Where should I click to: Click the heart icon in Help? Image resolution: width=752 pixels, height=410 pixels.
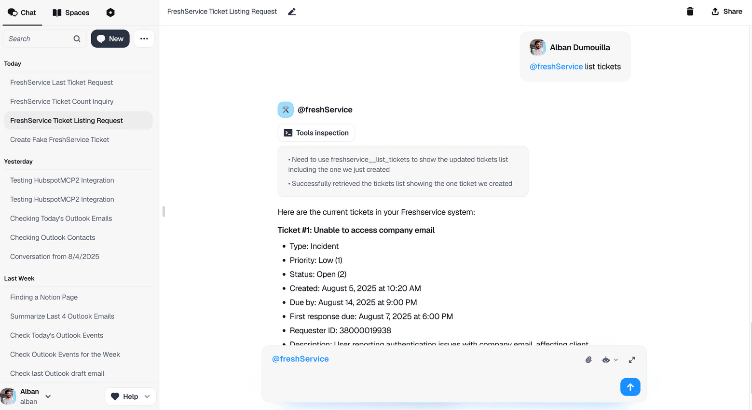(x=115, y=396)
